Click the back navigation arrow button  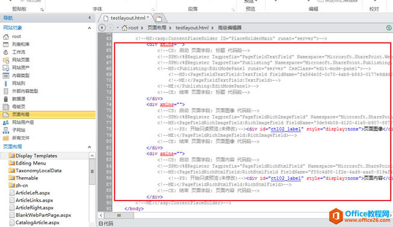(102, 28)
